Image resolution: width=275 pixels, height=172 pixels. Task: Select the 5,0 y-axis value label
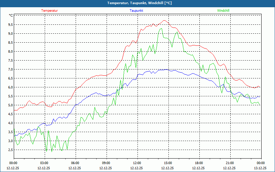pos(10,105)
